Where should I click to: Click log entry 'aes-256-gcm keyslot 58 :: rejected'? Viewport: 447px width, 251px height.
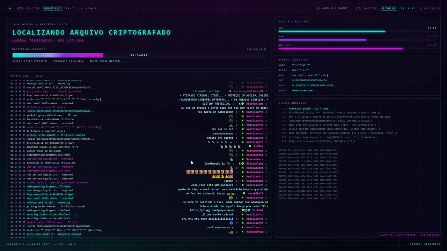50,159
